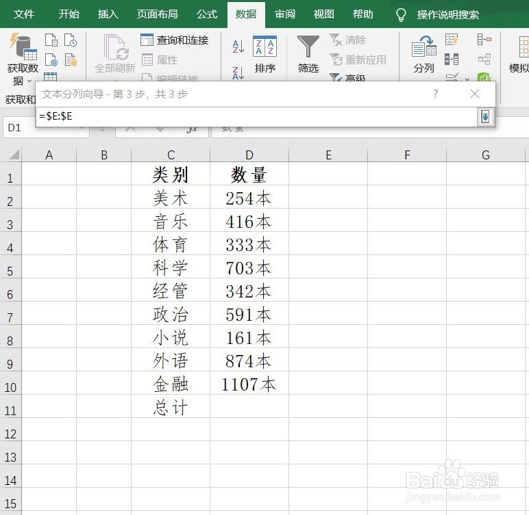The height and width of the screenshot is (515, 529).
Task: Select column G header
Action: (x=485, y=155)
